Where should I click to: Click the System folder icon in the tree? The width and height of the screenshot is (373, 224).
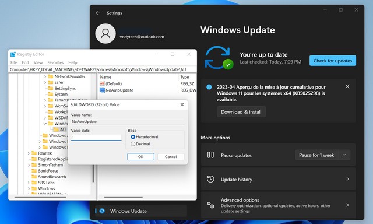tap(51, 94)
